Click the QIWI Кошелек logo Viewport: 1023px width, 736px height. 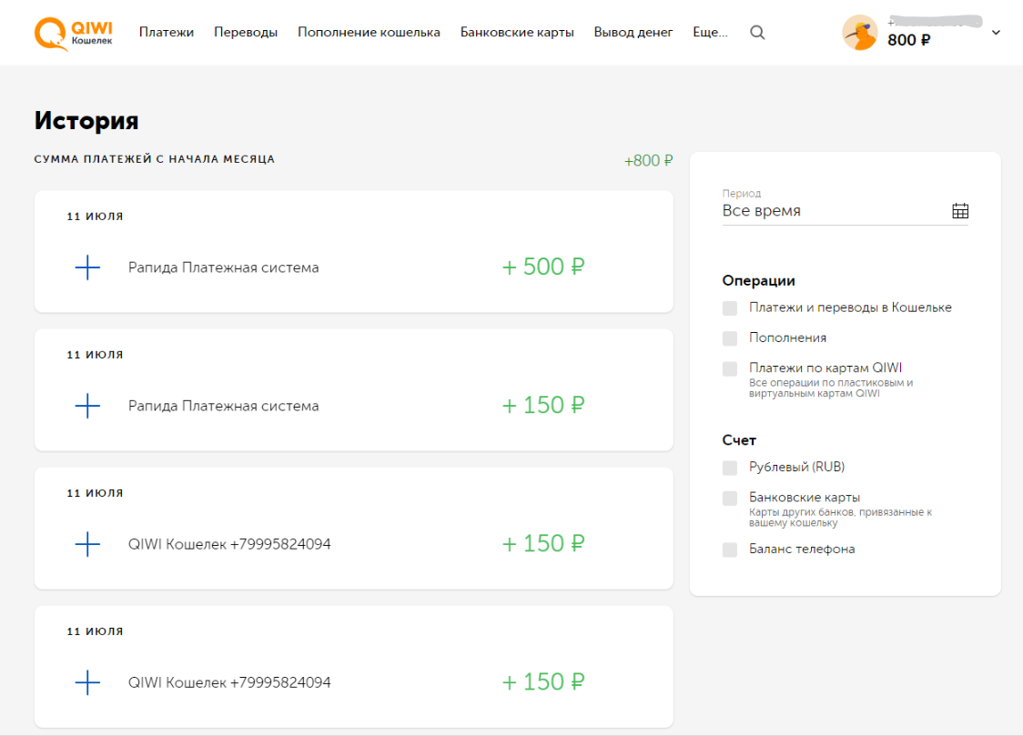point(73,33)
